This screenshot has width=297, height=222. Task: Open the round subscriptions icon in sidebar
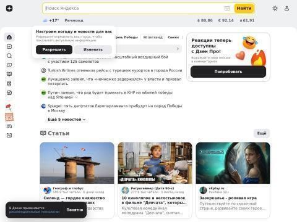[x=9, y=92]
